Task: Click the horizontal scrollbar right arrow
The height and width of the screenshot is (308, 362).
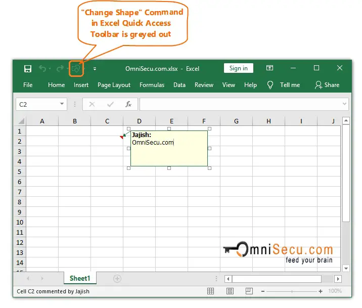Action: (338, 279)
